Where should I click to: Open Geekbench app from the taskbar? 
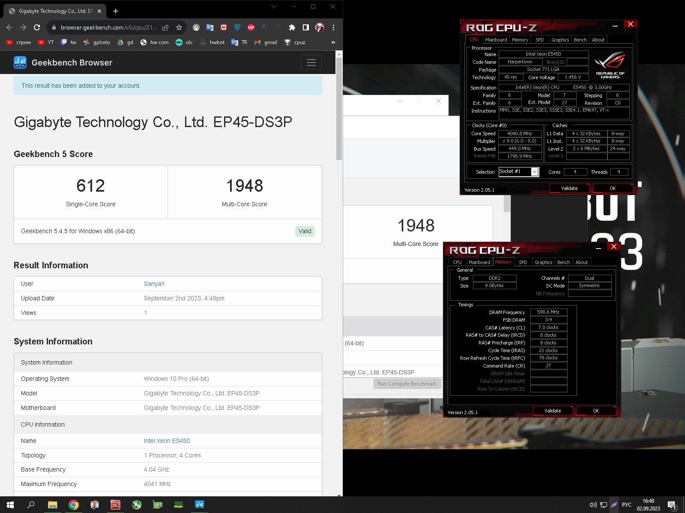pyautogui.click(x=200, y=505)
